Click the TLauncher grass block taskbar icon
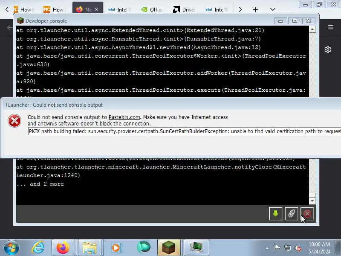This screenshot has width=341, height=256. (x=169, y=247)
